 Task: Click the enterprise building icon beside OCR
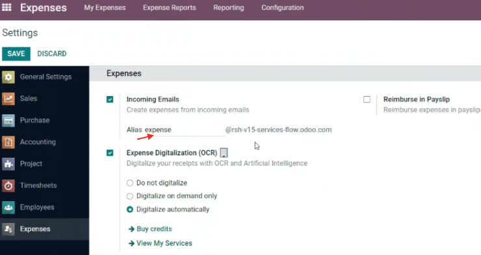click(224, 152)
